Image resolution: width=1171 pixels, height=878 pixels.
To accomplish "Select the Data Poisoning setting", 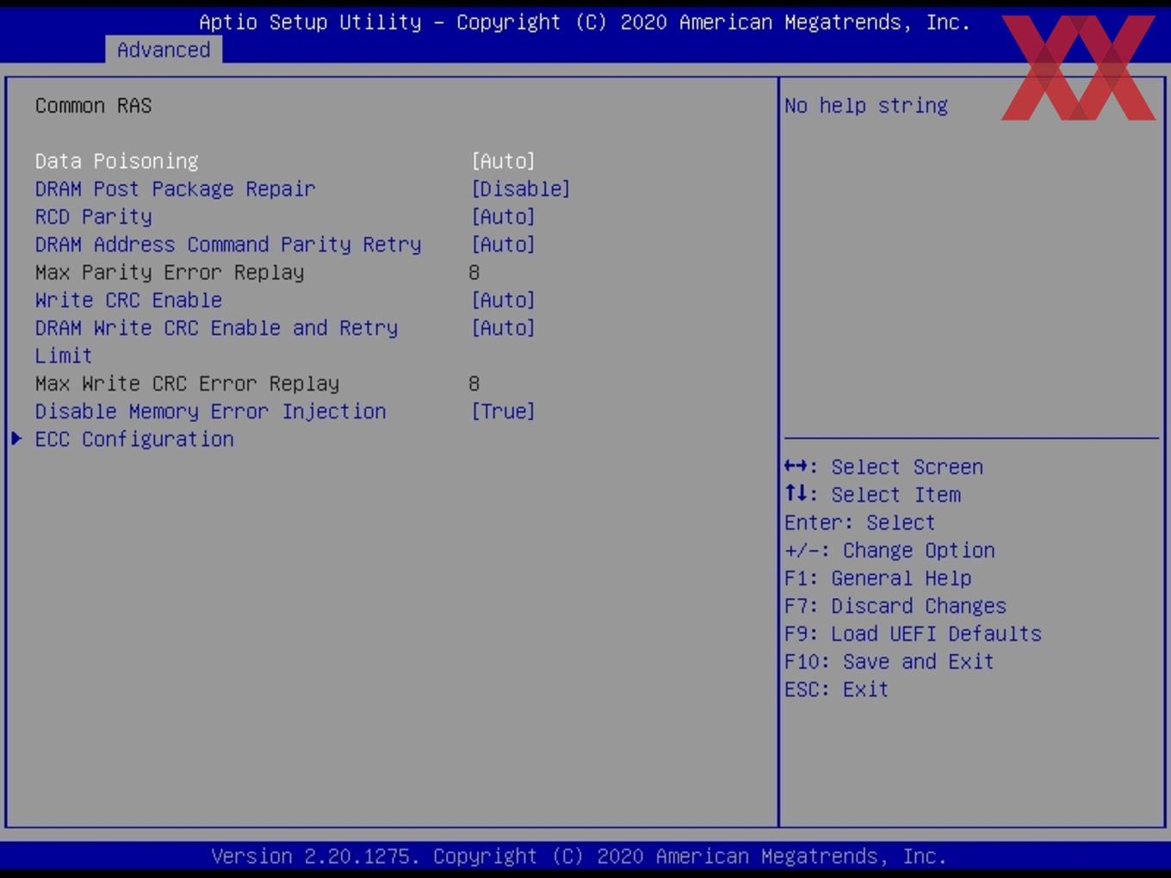I will 117,161.
